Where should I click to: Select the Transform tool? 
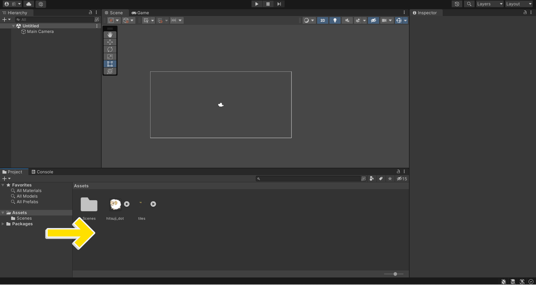tap(110, 71)
